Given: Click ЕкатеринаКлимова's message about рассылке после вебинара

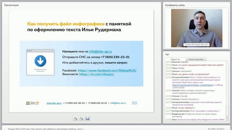Looking at the screenshot, I should coord(194,104).
